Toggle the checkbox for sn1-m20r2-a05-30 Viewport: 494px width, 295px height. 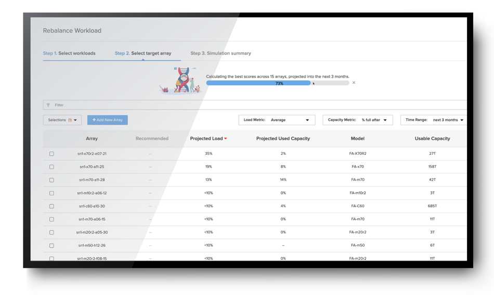point(51,232)
